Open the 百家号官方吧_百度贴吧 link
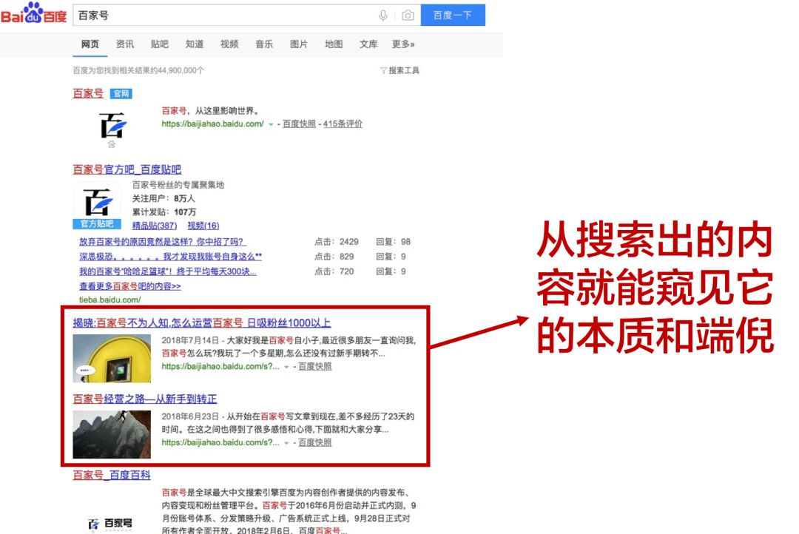Image resolution: width=799 pixels, height=534 pixels. (x=127, y=169)
